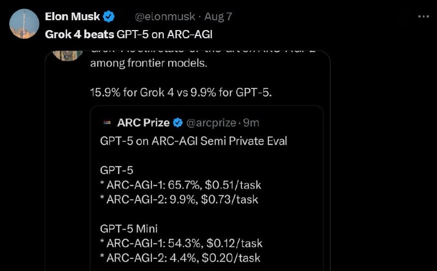437x271 pixels.
Task: Click Elon Musk's blue verified badge
Action: pyautogui.click(x=109, y=17)
